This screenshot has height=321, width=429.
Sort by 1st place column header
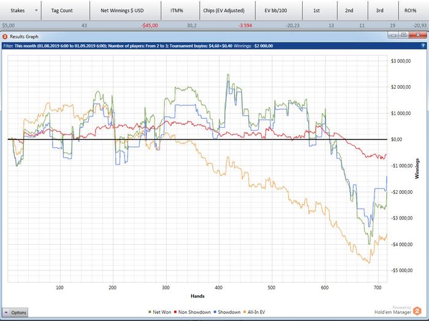[316, 10]
